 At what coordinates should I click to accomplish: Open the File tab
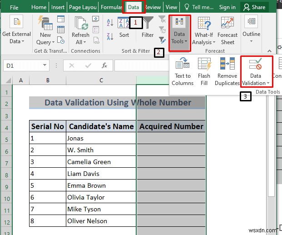(14, 8)
